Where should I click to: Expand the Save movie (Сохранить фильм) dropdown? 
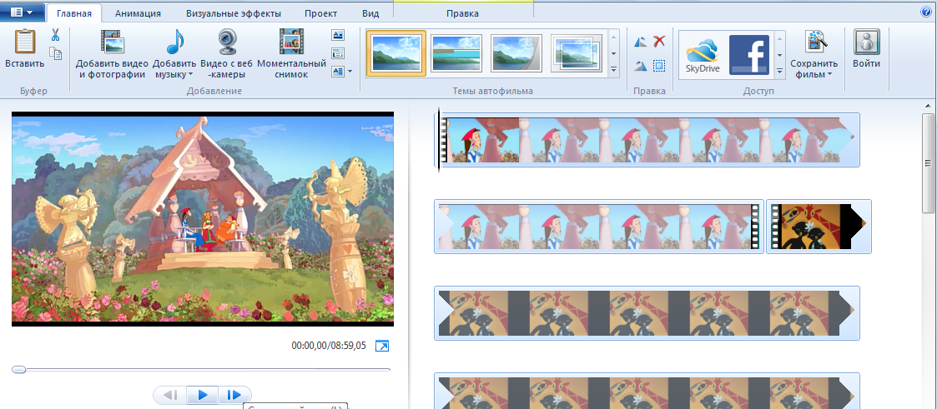click(830, 75)
